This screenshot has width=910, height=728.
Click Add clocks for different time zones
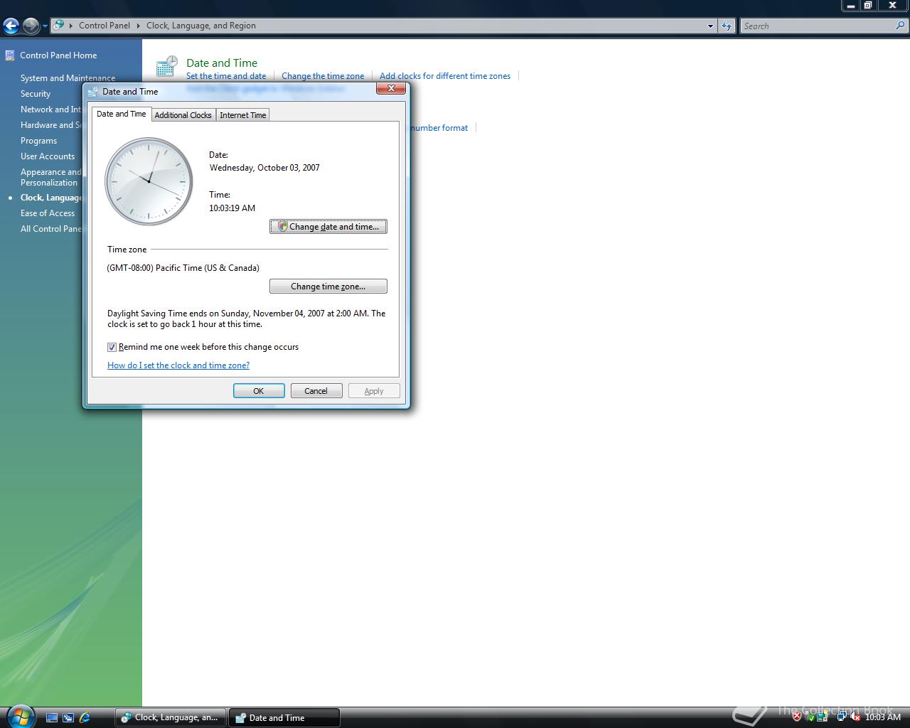[x=445, y=76]
